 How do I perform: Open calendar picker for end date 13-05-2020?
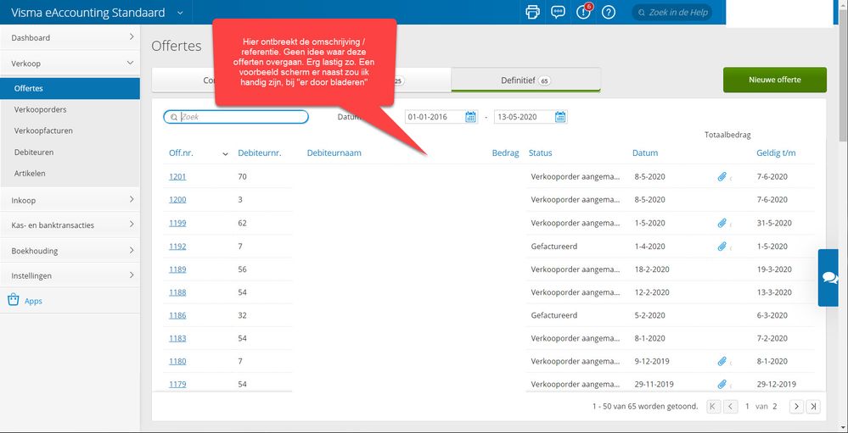click(560, 117)
